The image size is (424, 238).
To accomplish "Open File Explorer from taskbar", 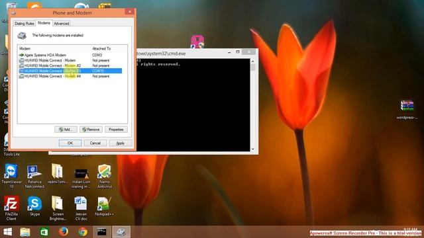I will (x=25, y=232).
